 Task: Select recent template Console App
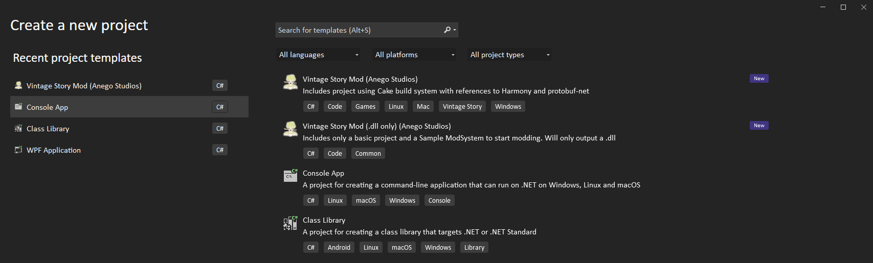(x=129, y=107)
